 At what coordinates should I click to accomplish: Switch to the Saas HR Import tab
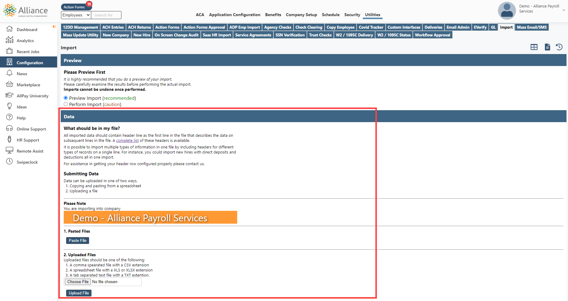[217, 35]
